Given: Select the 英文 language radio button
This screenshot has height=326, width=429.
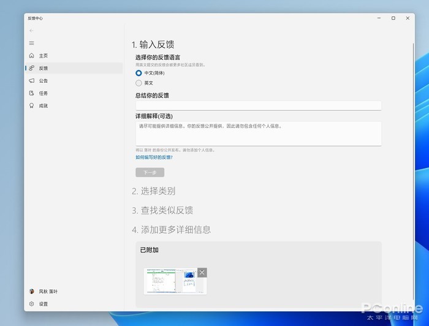Looking at the screenshot, I should click(x=139, y=83).
